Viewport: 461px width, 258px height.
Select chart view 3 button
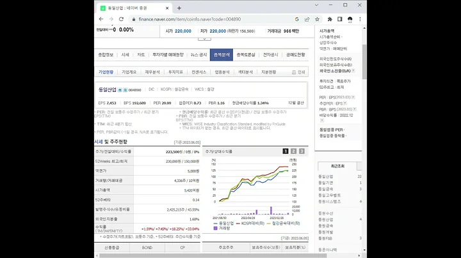pos(302,151)
